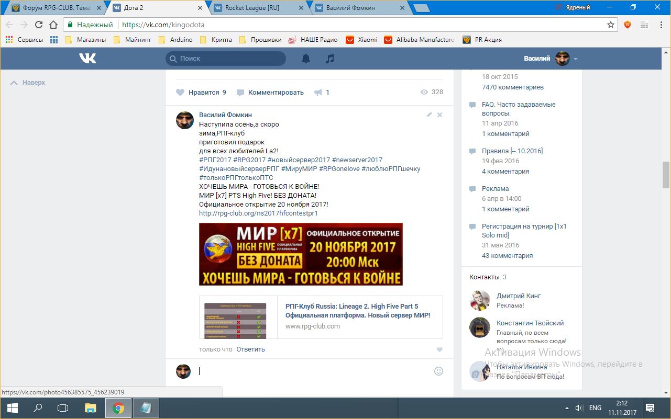
Task: Open the FAQ. Часто задаваемые вопросы topic
Action: click(519, 109)
